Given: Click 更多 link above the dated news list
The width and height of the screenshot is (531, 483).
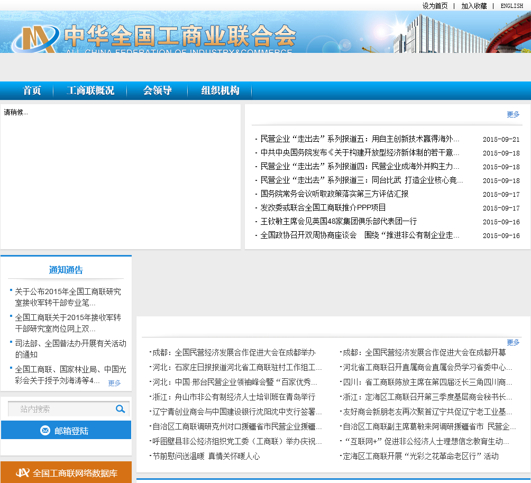Looking at the screenshot, I should pos(513,114).
